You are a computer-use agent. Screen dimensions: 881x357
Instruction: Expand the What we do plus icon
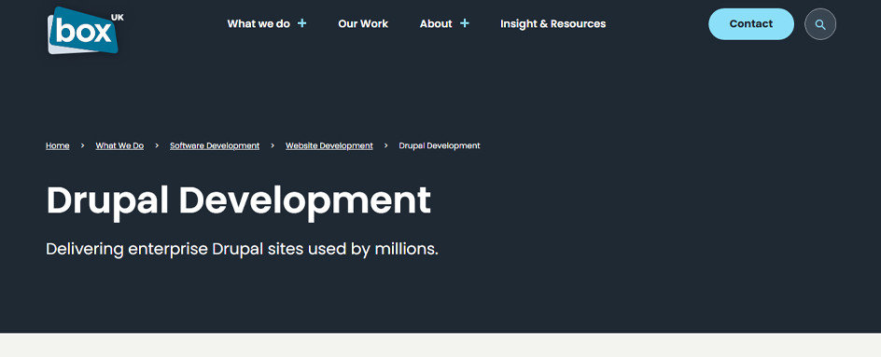[x=301, y=23]
